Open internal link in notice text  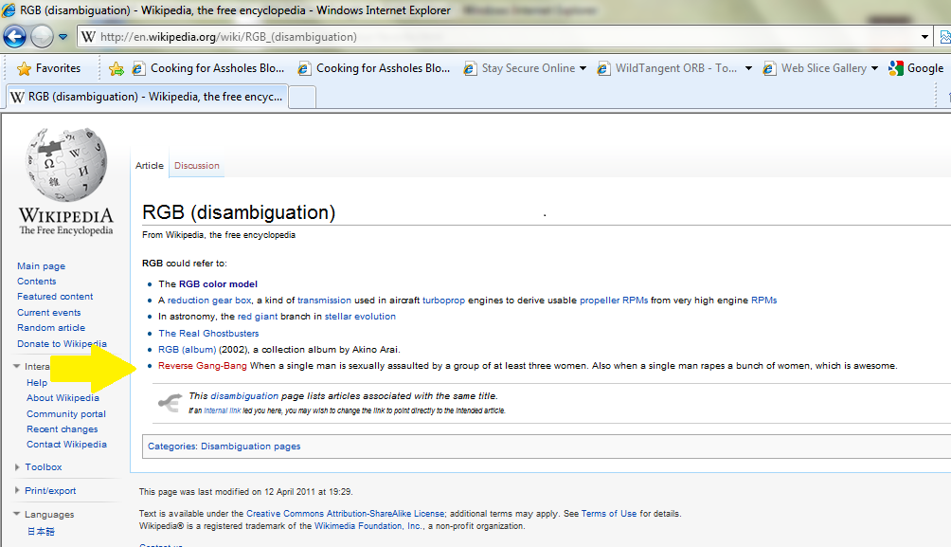point(222,410)
